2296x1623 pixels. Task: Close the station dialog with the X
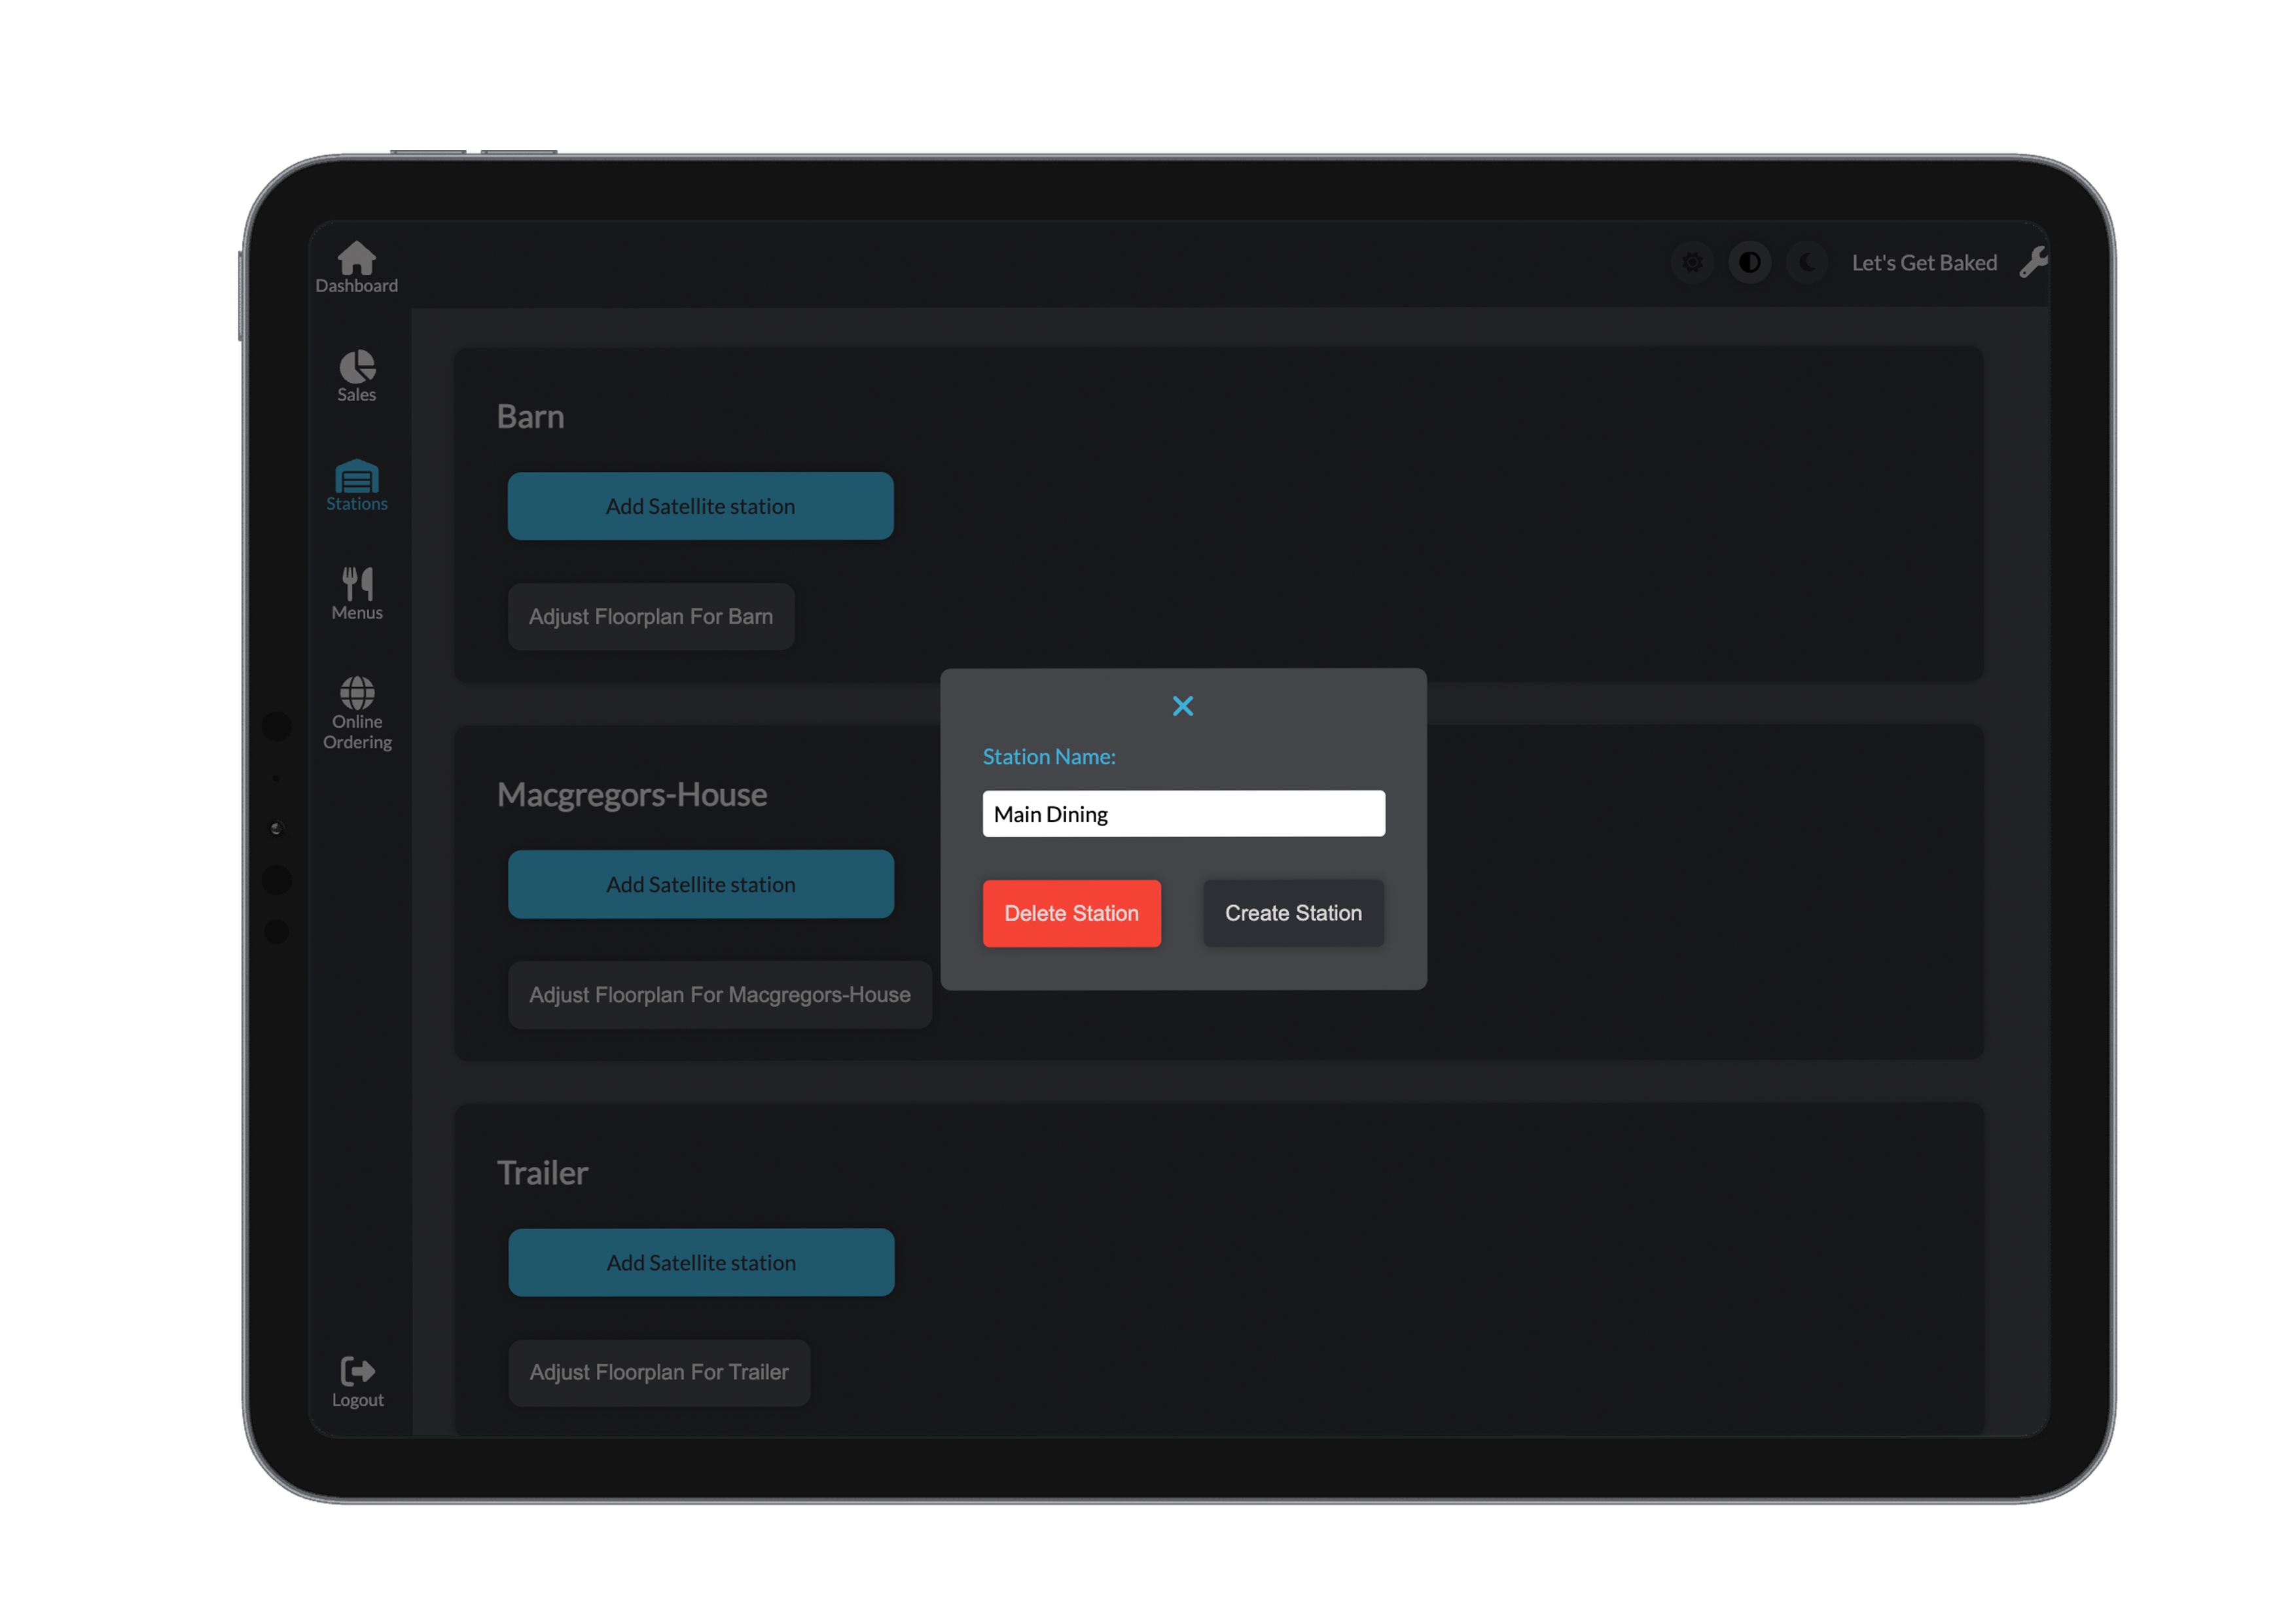pos(1182,707)
